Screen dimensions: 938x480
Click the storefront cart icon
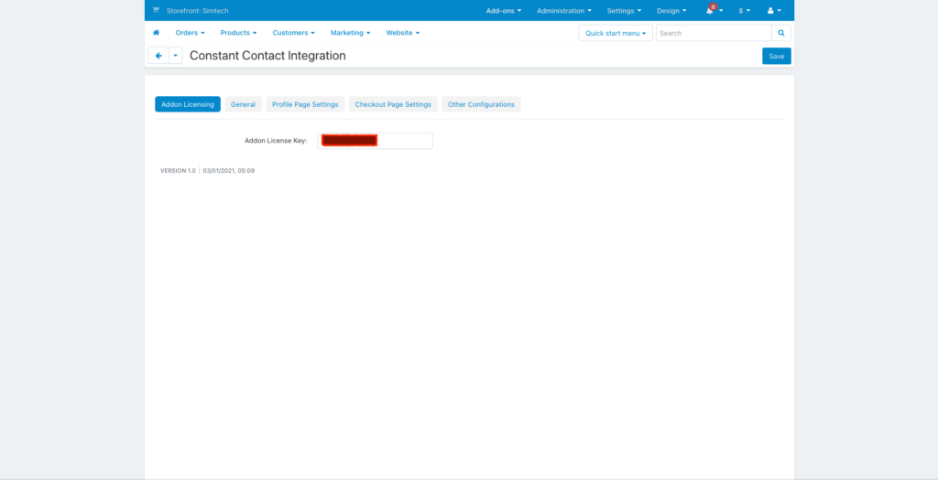(x=156, y=11)
